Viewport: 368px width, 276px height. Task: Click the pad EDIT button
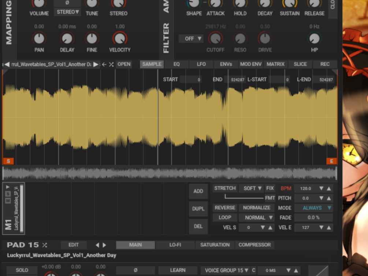click(74, 245)
